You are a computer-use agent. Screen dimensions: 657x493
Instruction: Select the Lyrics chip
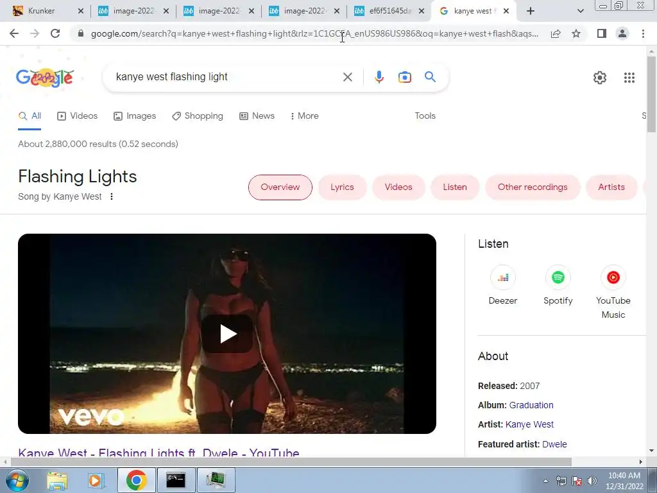coord(342,187)
